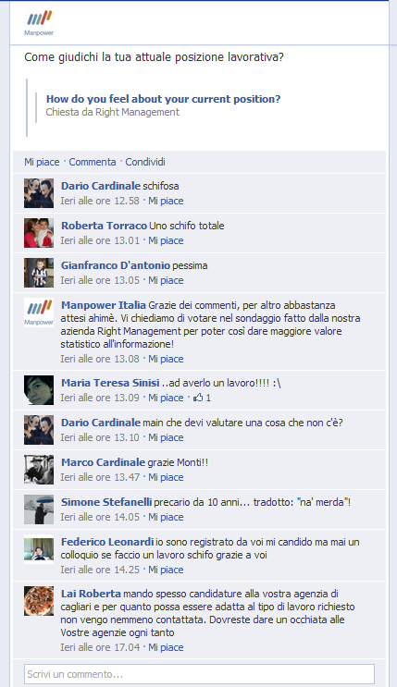Click Mi piace on Dario Cardinale's 'schifosa' comment
This screenshot has width=397, height=687.
pos(166,201)
